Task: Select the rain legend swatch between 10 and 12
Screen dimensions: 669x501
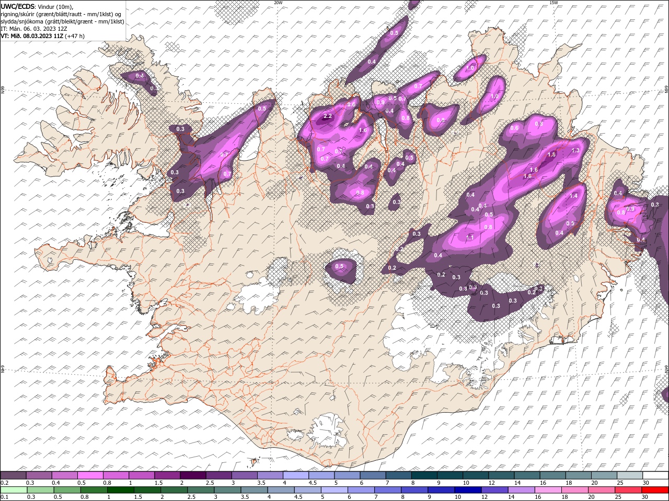Action: [x=468, y=490]
